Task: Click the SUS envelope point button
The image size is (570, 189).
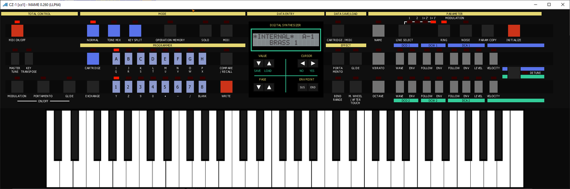Action: [302, 87]
